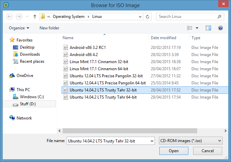The image size is (231, 162).
Task: Go up one folder level
Action: click(x=35, y=17)
